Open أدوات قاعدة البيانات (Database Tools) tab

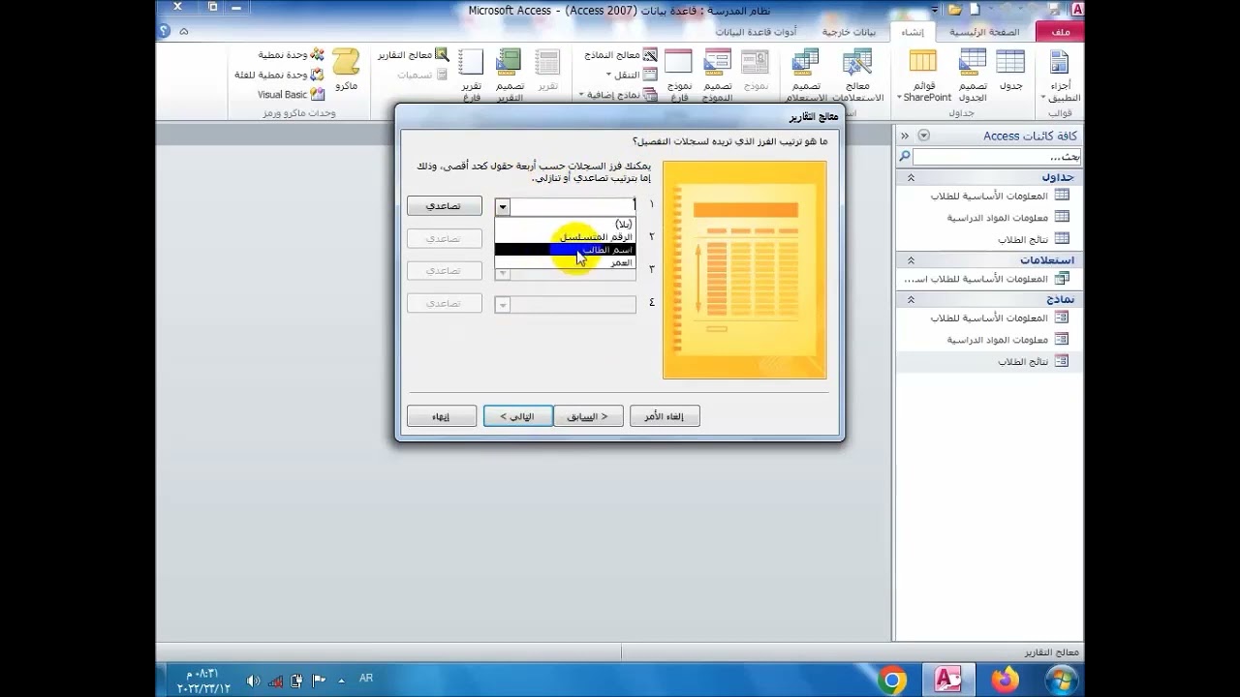(x=756, y=32)
